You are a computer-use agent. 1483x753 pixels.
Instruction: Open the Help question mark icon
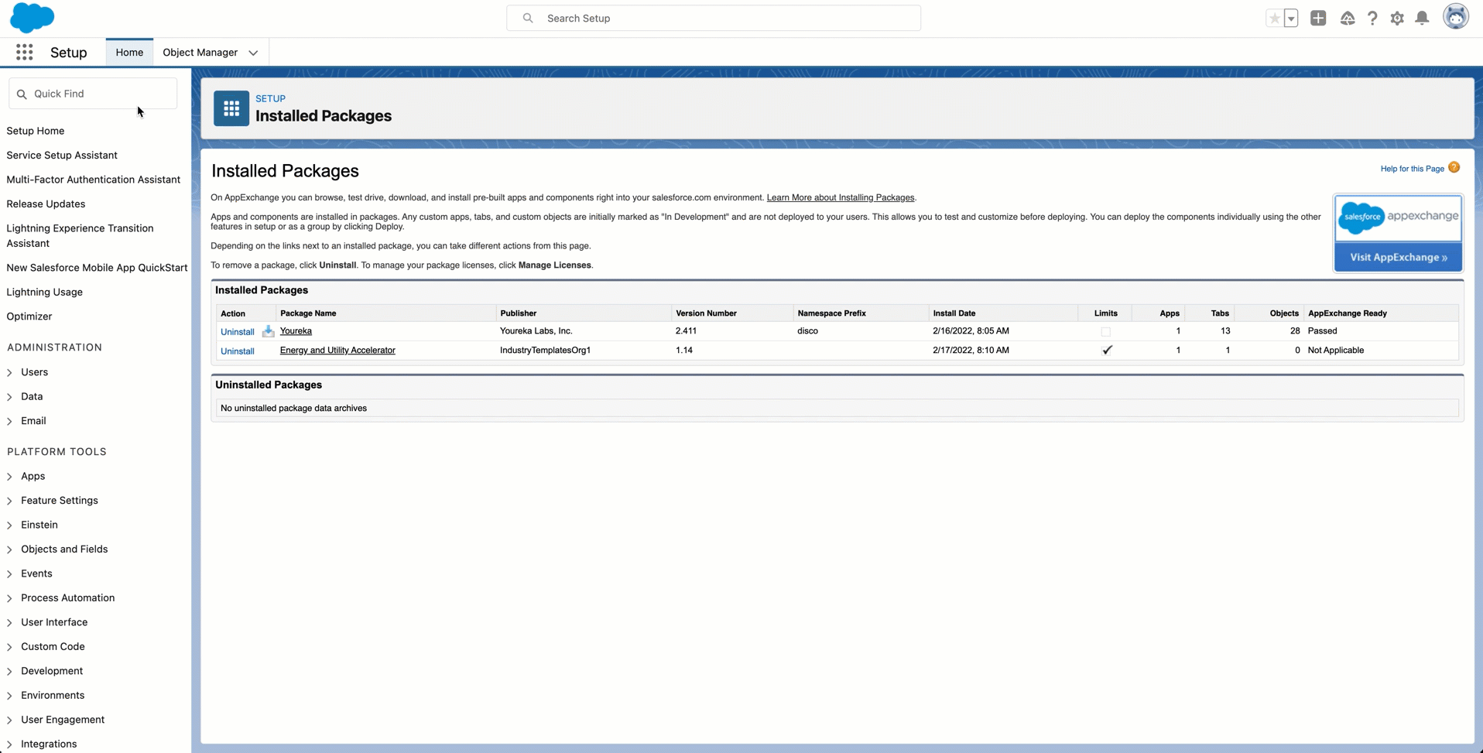click(1372, 18)
